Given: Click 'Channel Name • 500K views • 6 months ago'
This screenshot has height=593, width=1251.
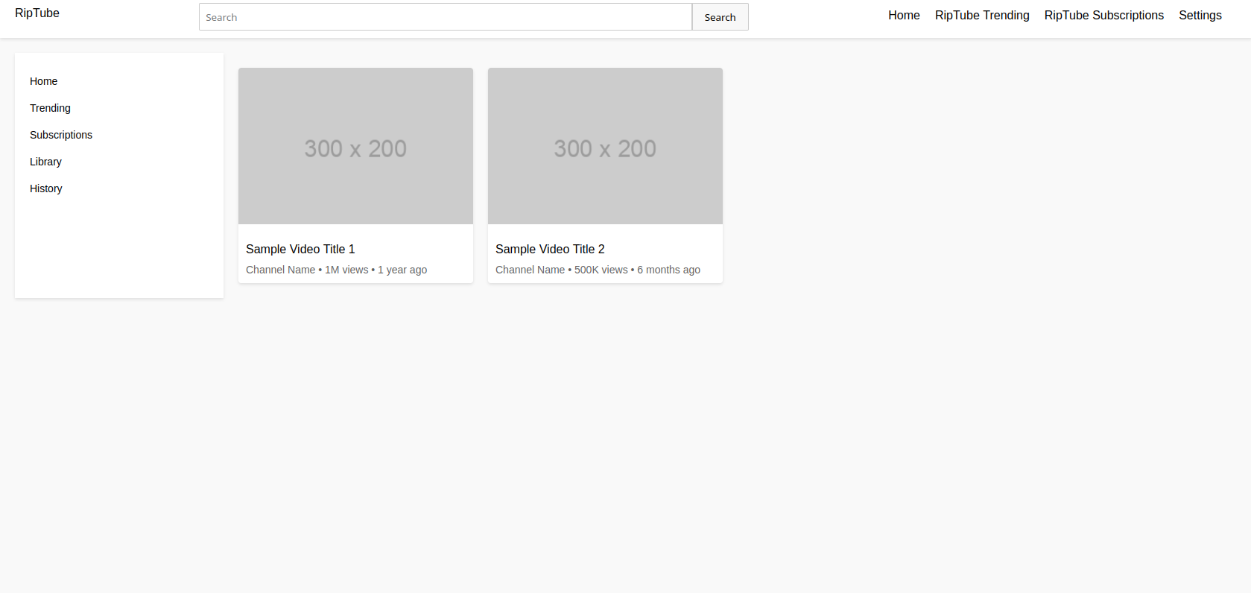Looking at the screenshot, I should click(598, 270).
